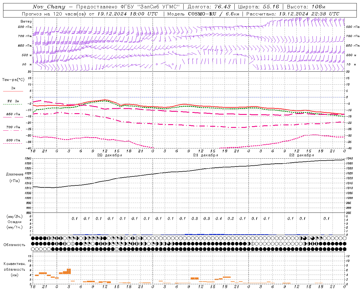Click the 'Рассчитано: 19.12.2024 22:38 UTC' timestamp

293,14
